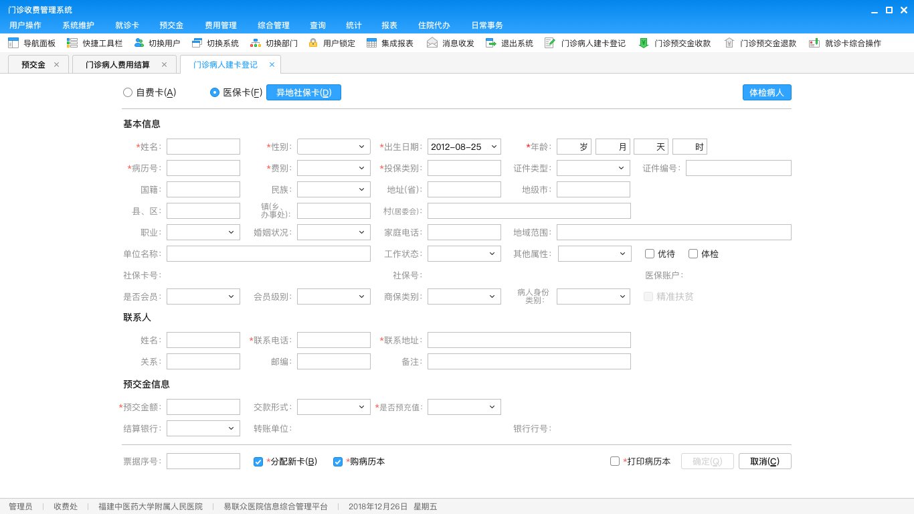Click the 单位名称 input field
The image size is (914, 514).
tap(268, 254)
